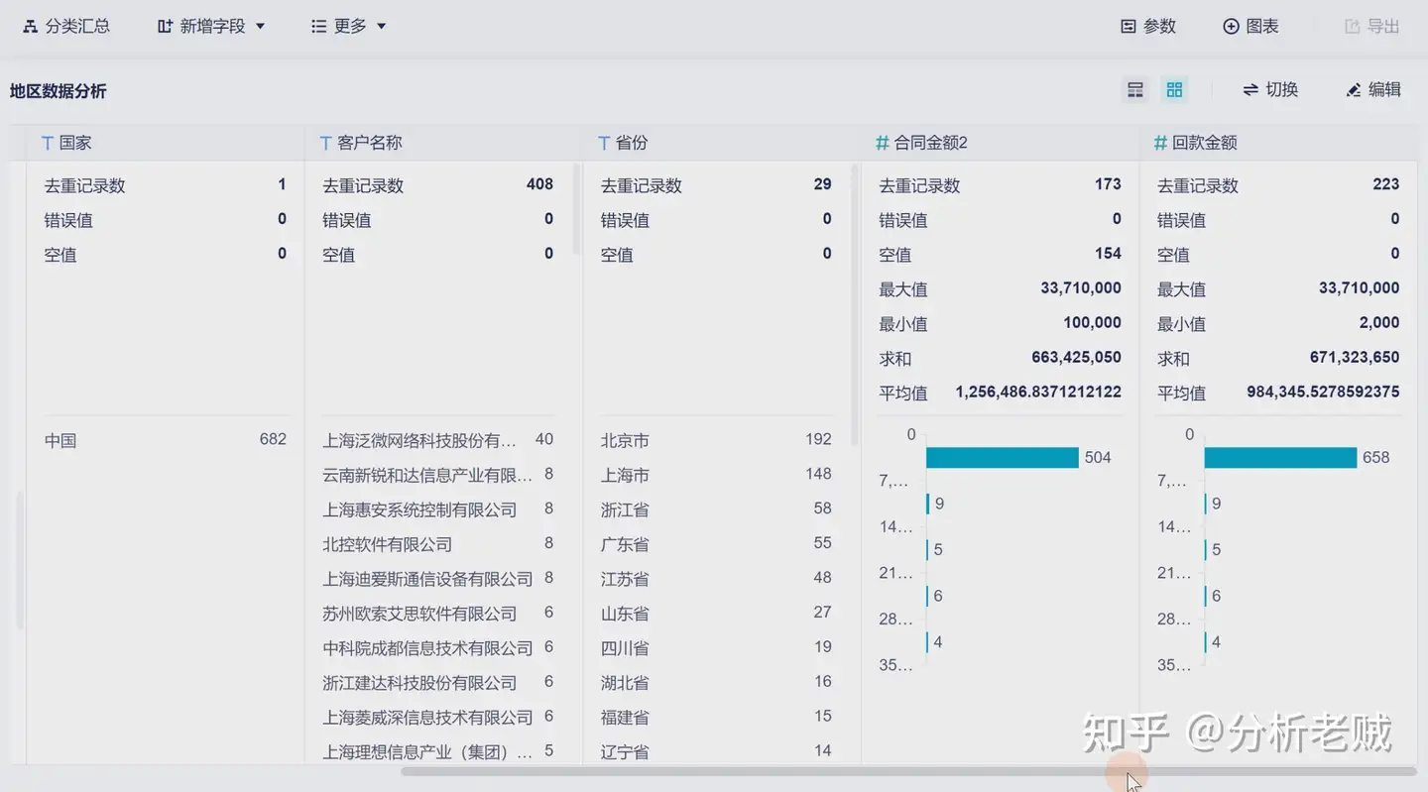Select 上海菱威深信息技术有限公司 row

437,718
